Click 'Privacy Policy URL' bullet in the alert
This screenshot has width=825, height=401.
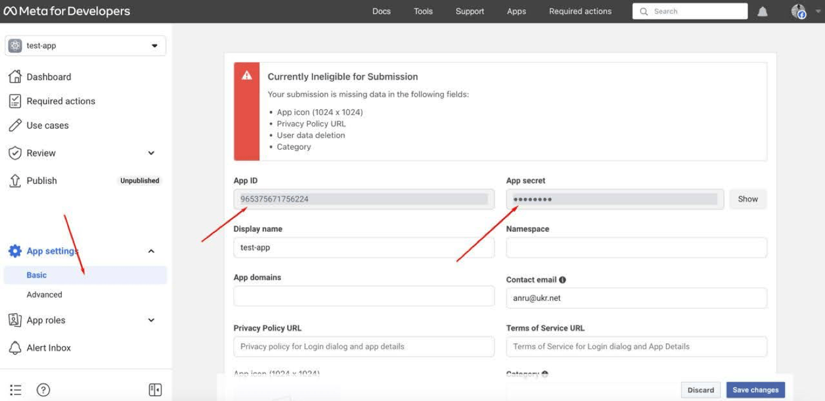(x=311, y=123)
